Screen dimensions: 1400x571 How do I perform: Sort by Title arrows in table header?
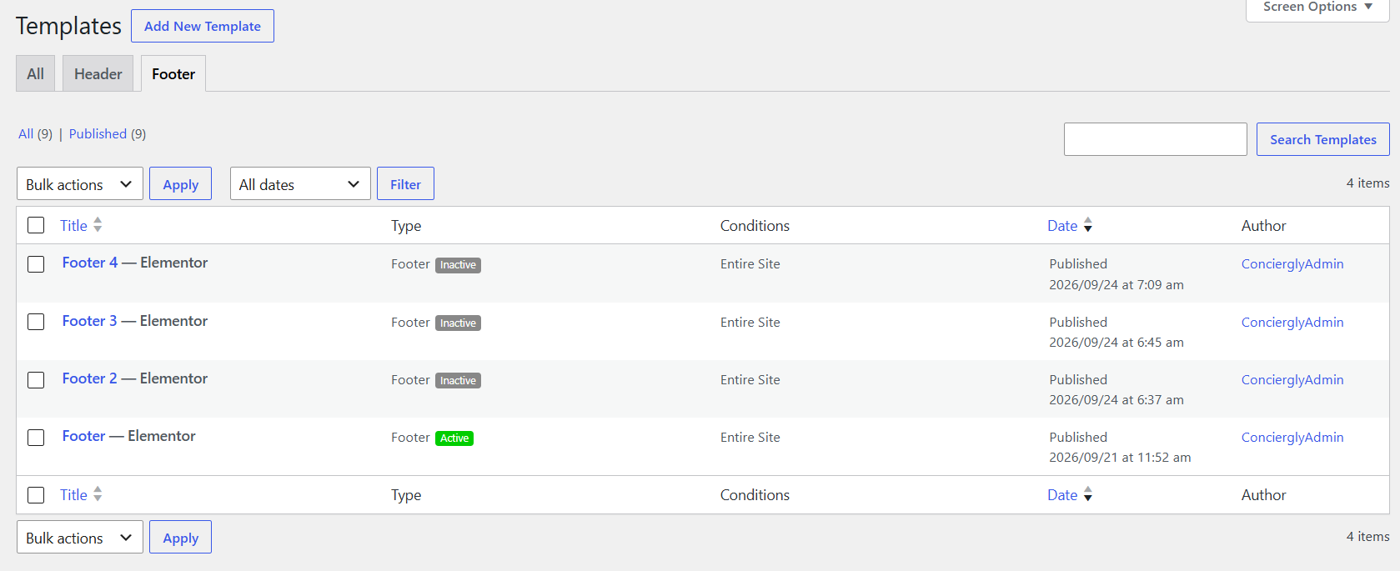98,225
